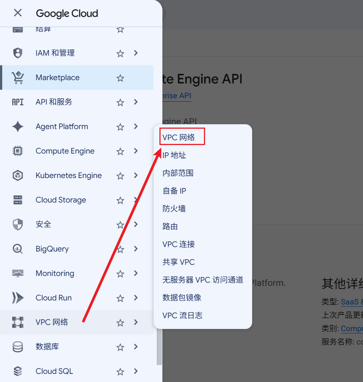
Task: Click the Cloud SQL layers icon
Action: pyautogui.click(x=18, y=371)
